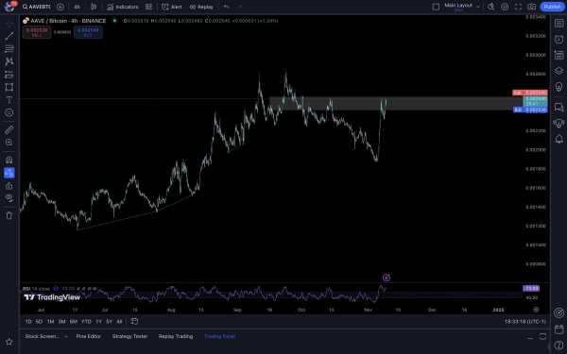
Task: Switch to the Pine Editor tab
Action: (x=88, y=336)
